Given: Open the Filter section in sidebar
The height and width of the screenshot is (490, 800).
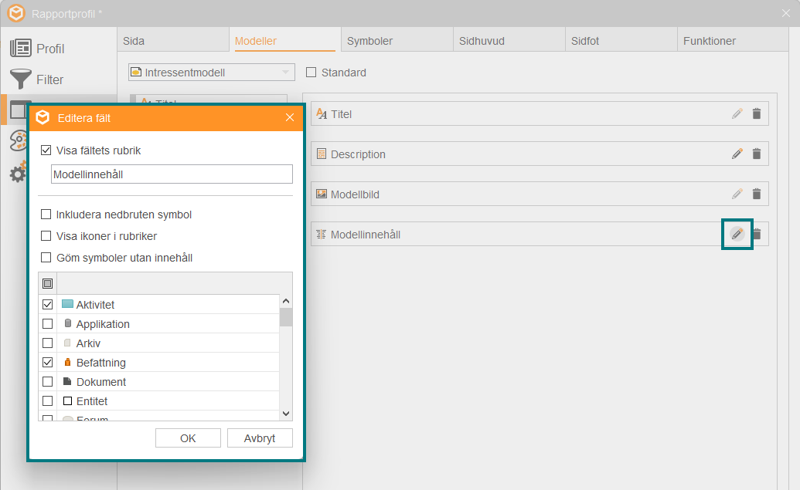Looking at the screenshot, I should 37,79.
